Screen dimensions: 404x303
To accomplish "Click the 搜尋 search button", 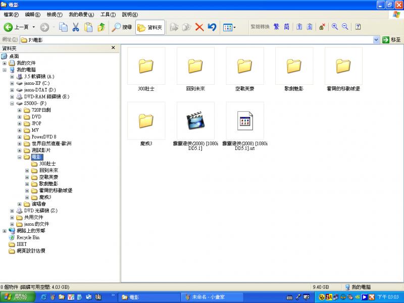I will (122, 27).
